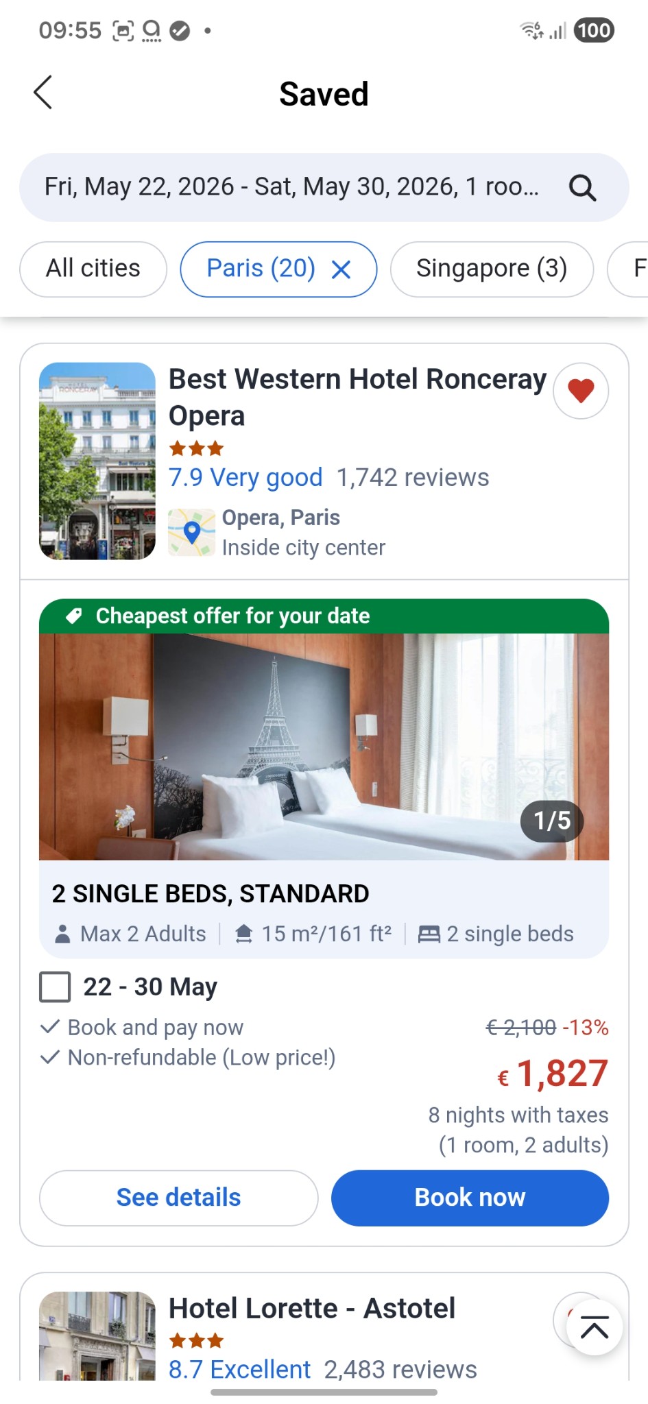Open the Best Western hotel exterior thumbnail
The width and height of the screenshot is (648, 1404).
click(x=97, y=461)
